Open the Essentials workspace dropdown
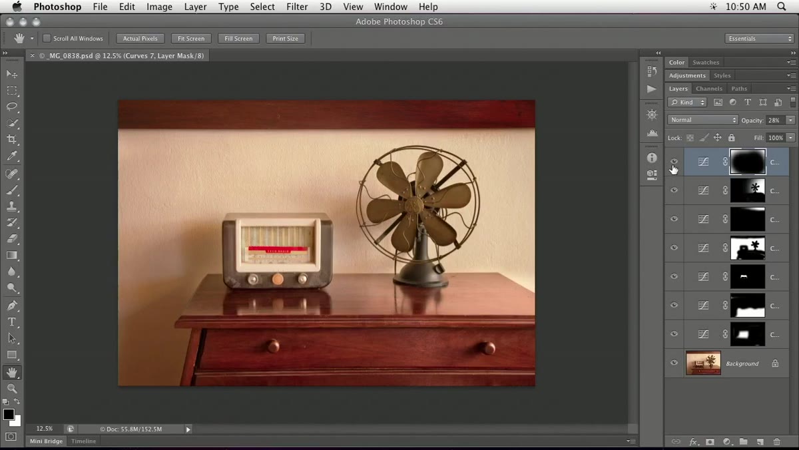Screen dimensions: 799x450 point(759,39)
